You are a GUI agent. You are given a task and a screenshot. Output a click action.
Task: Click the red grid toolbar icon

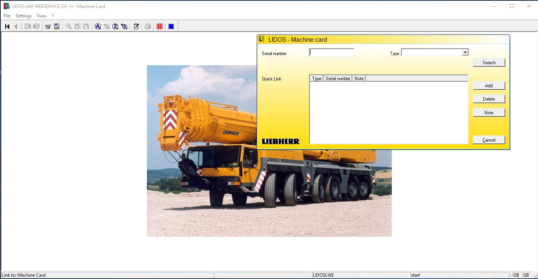[159, 27]
